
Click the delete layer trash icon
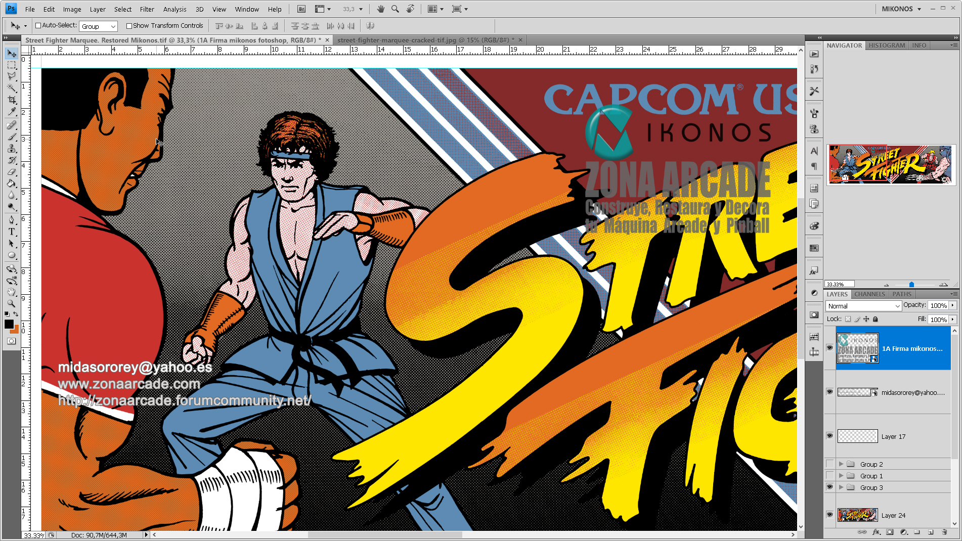pyautogui.click(x=944, y=532)
